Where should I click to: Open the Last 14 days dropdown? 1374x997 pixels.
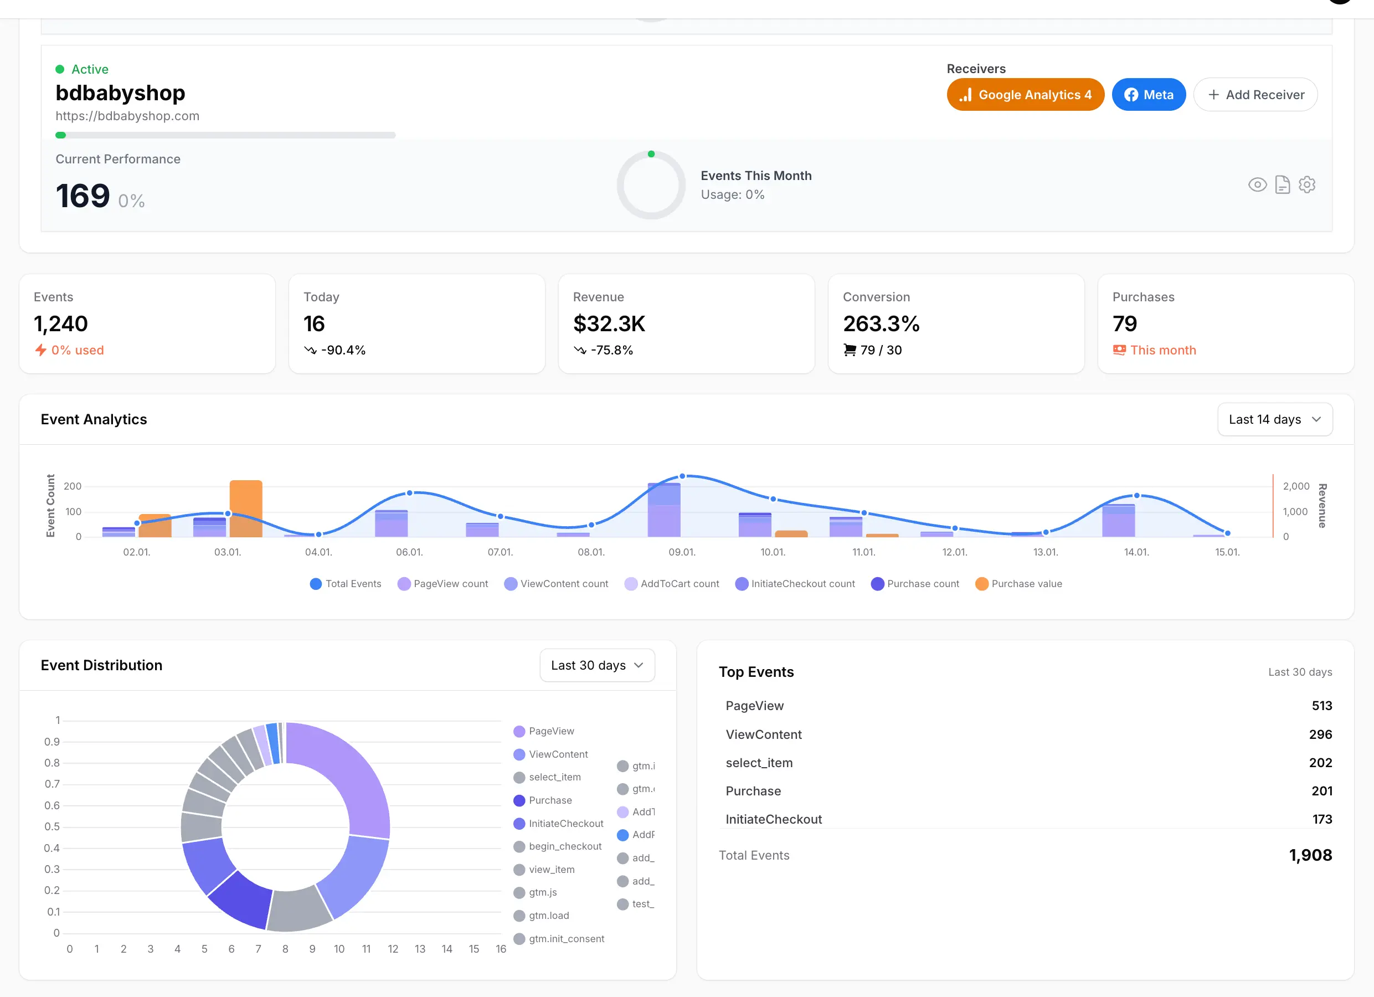1275,419
